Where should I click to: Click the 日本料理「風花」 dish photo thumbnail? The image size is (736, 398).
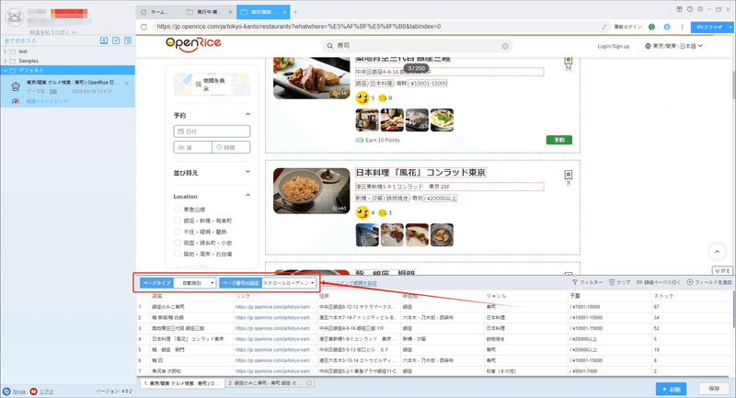(312, 191)
